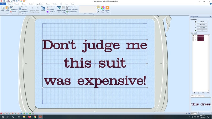This screenshot has width=212, height=119.
Task: Open File Explorer from the taskbar
Action: (x=24, y=117)
